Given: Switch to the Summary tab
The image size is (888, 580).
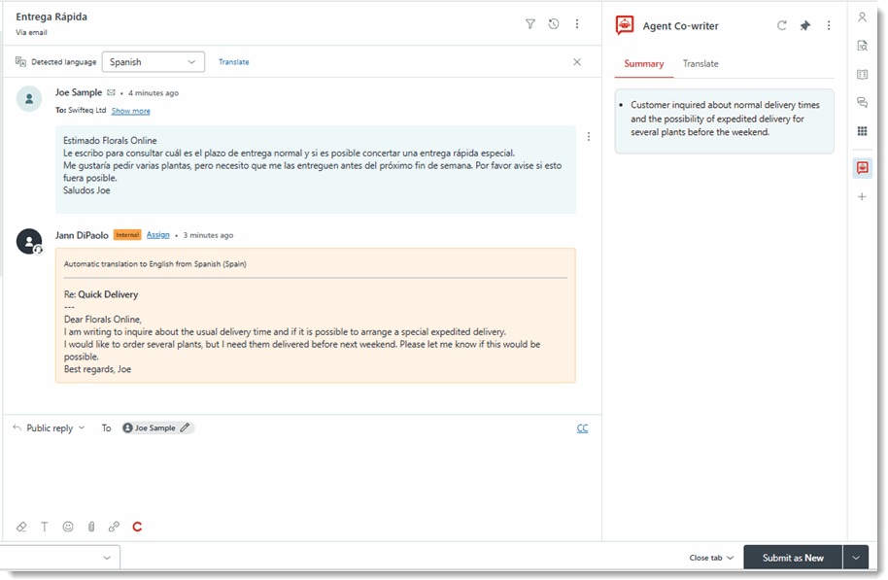Looking at the screenshot, I should coord(644,63).
